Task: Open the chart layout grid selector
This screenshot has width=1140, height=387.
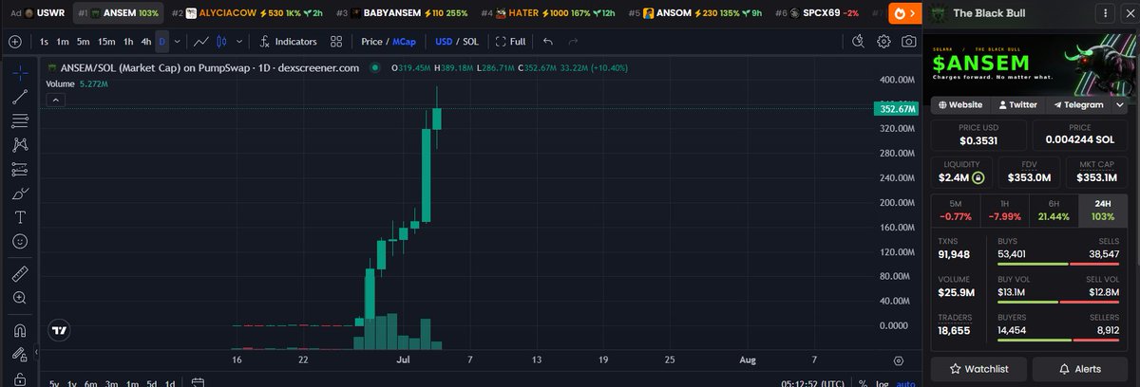Action: click(x=336, y=42)
